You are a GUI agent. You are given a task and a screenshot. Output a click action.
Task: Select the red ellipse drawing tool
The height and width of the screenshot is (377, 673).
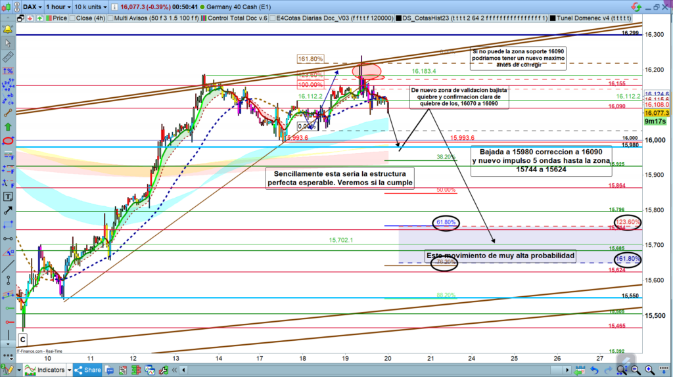pyautogui.click(x=9, y=141)
